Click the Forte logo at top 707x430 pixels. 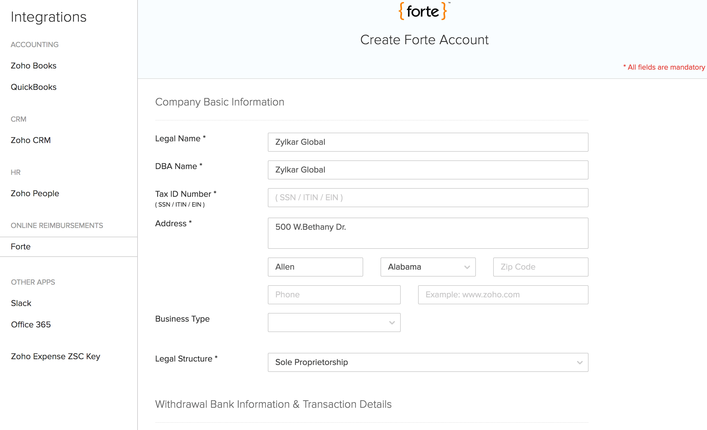423,11
